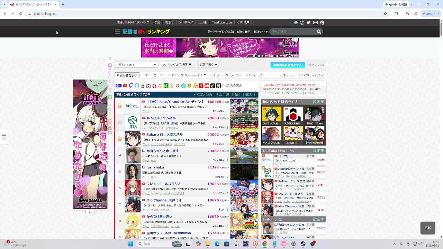This screenshot has width=443, height=249.
Task: Open the 15 Selected site dropdown
Action: click(136, 65)
